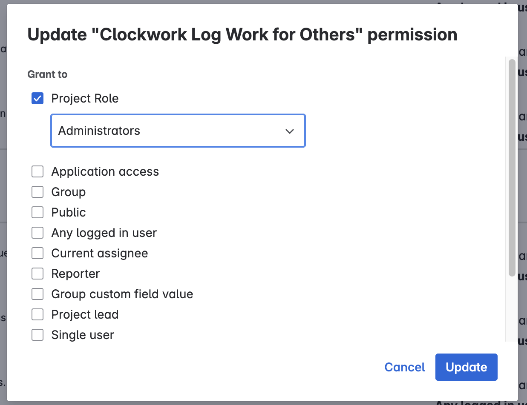The image size is (527, 405).
Task: Click the Project lead label text
Action: [85, 314]
